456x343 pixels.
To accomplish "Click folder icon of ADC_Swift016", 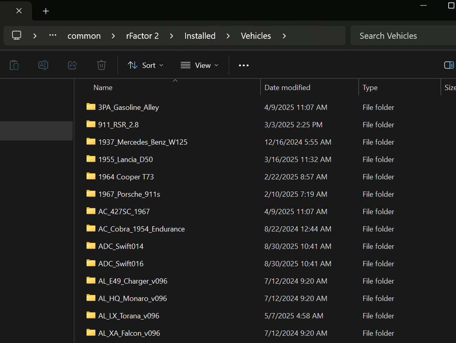I will [x=91, y=263].
